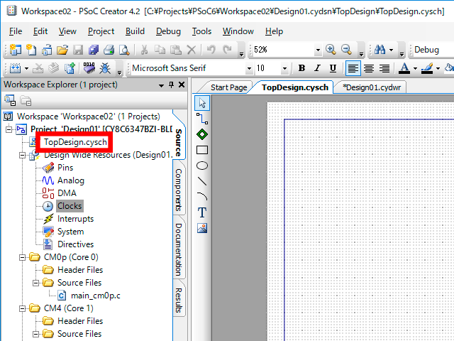Pin the Workspace Explorer panel
Viewport: 454px width, 341px height.
(171, 85)
